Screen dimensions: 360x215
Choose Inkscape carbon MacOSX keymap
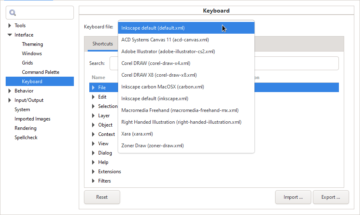point(186,87)
